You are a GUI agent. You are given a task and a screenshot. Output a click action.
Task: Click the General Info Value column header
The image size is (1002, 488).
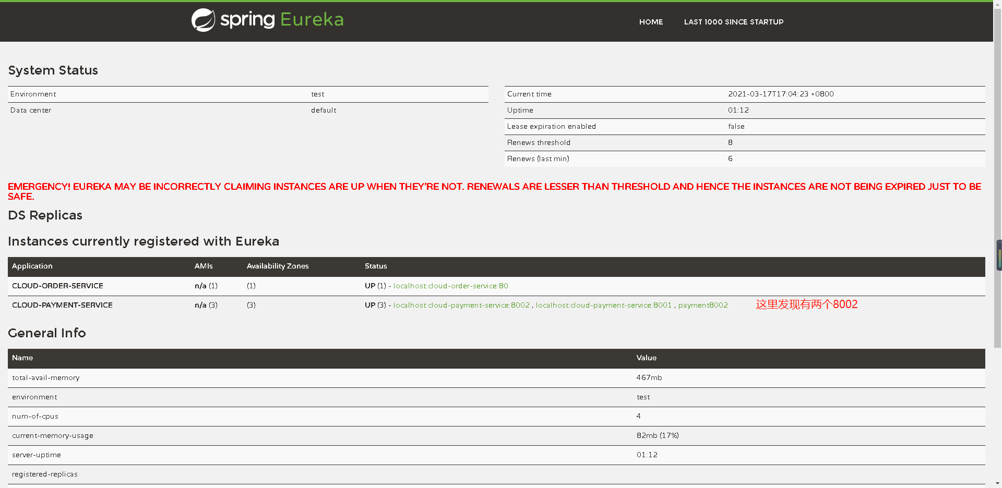pos(646,358)
